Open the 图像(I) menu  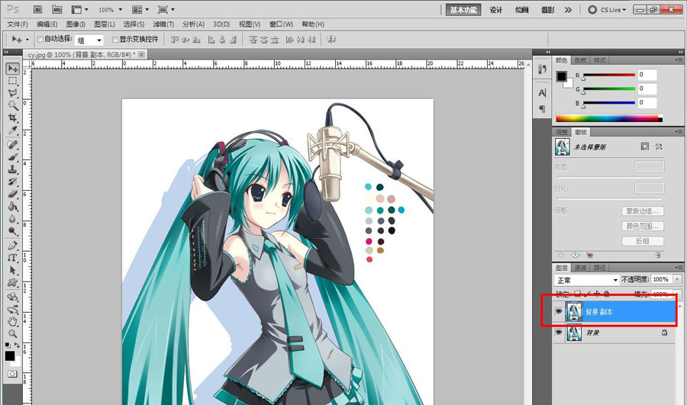[76, 24]
